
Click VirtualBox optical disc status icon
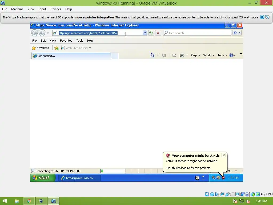coord(212,194)
